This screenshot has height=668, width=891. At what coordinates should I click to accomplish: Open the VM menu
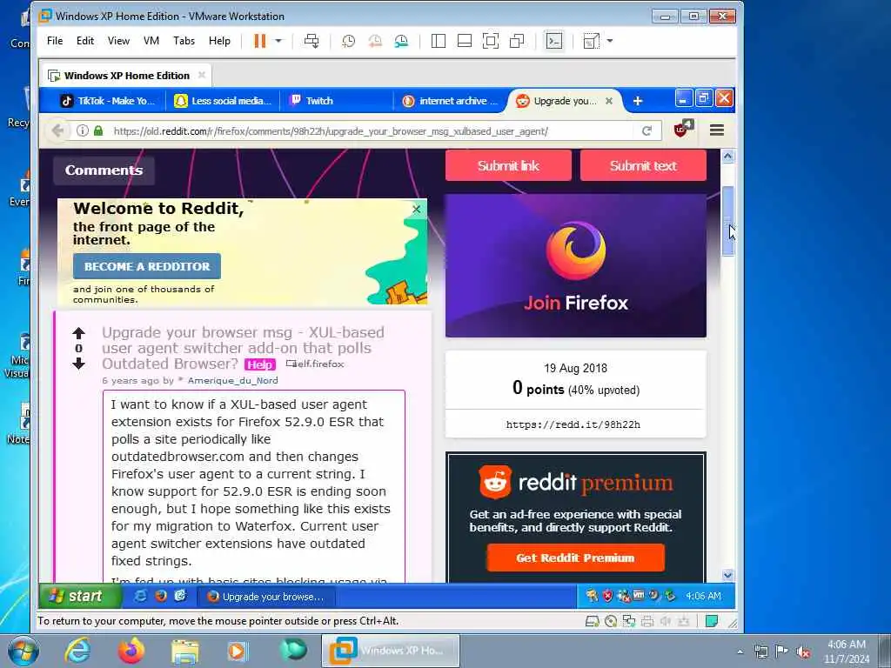[151, 41]
